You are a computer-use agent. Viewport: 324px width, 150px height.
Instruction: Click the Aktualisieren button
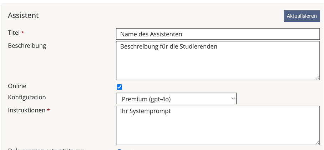302,16
